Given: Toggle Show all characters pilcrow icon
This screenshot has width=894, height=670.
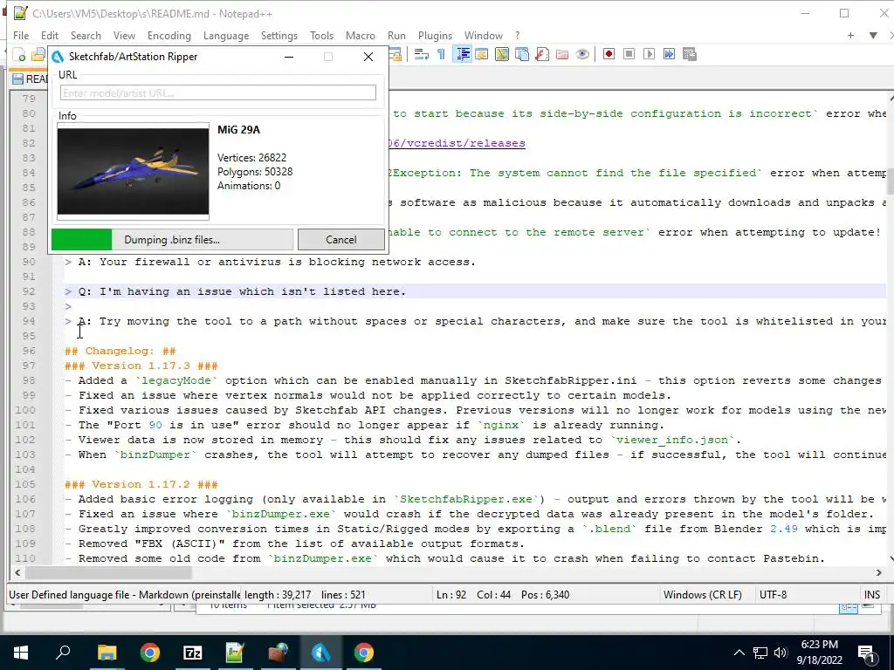Looking at the screenshot, I should click(441, 54).
